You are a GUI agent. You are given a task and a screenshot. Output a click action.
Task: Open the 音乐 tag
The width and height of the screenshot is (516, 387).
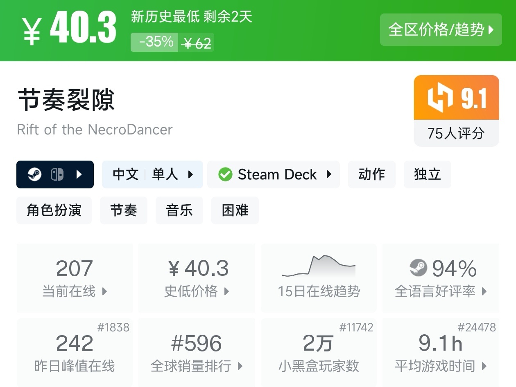tap(179, 210)
